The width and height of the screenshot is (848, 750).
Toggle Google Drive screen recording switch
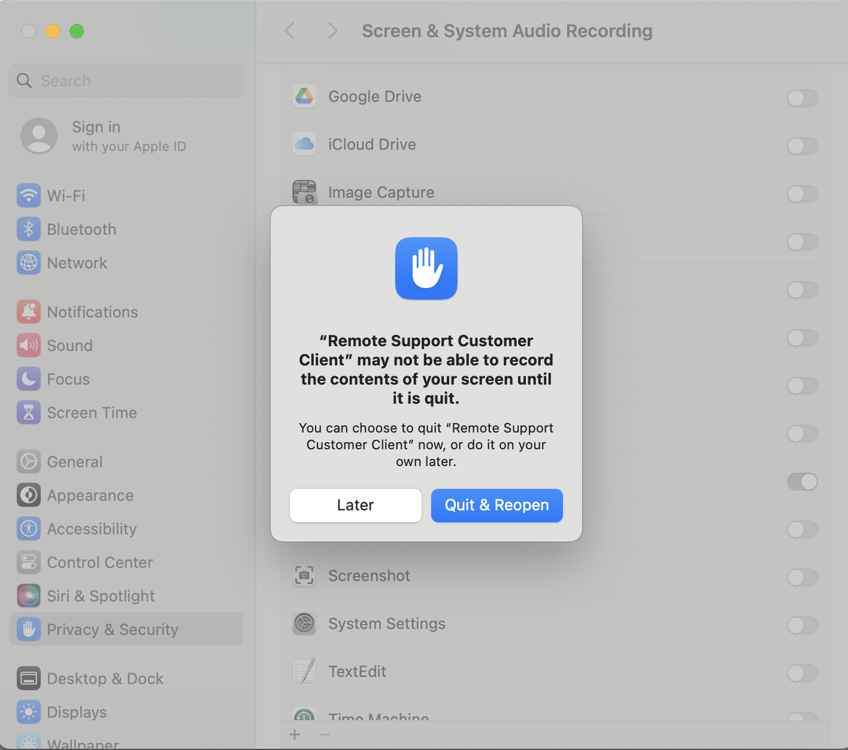tap(802, 98)
